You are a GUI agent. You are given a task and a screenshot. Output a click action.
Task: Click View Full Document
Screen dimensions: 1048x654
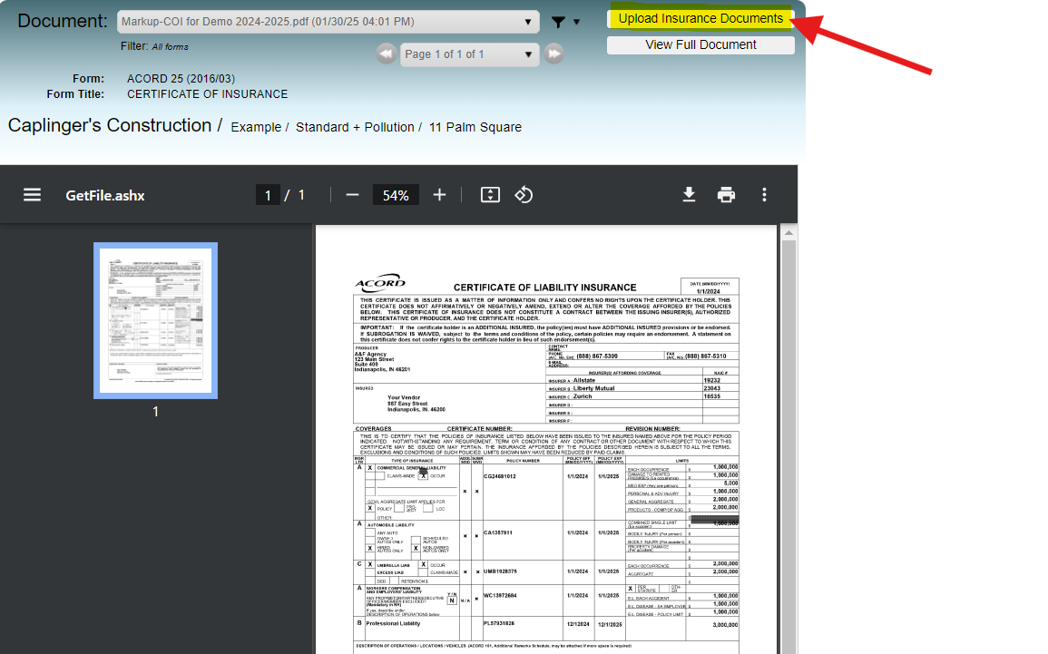tap(700, 44)
